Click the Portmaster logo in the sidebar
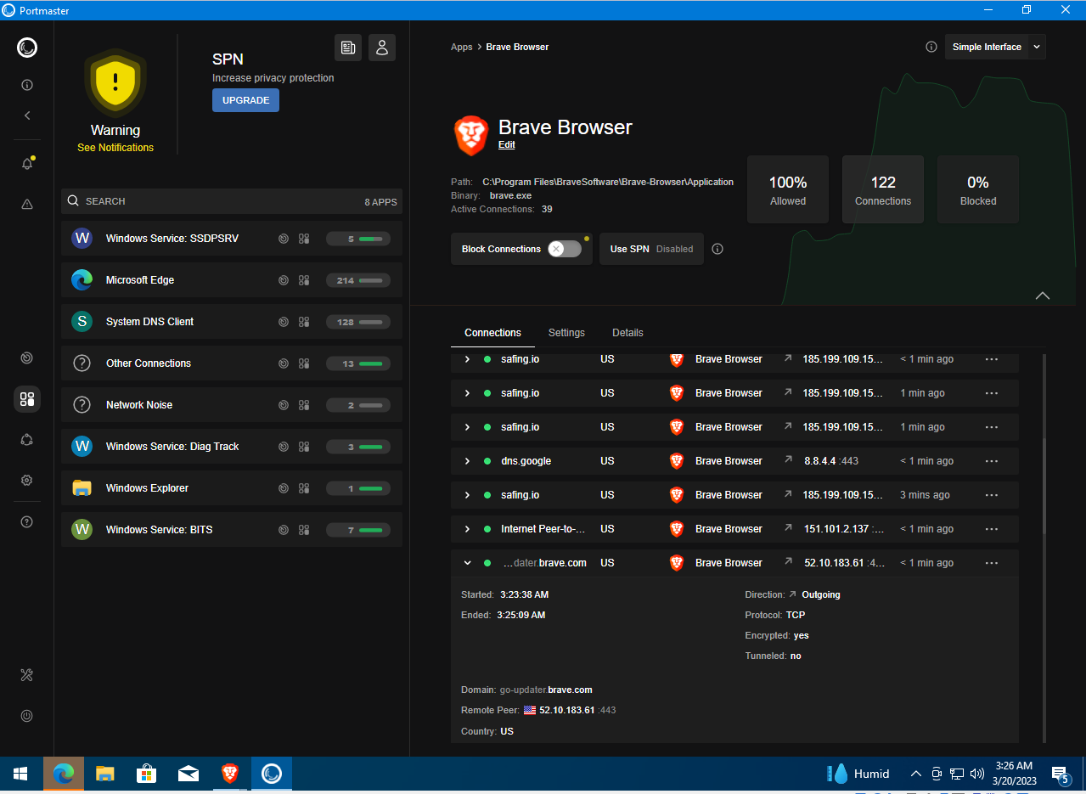Viewport: 1086px width, 794px height. [x=27, y=48]
